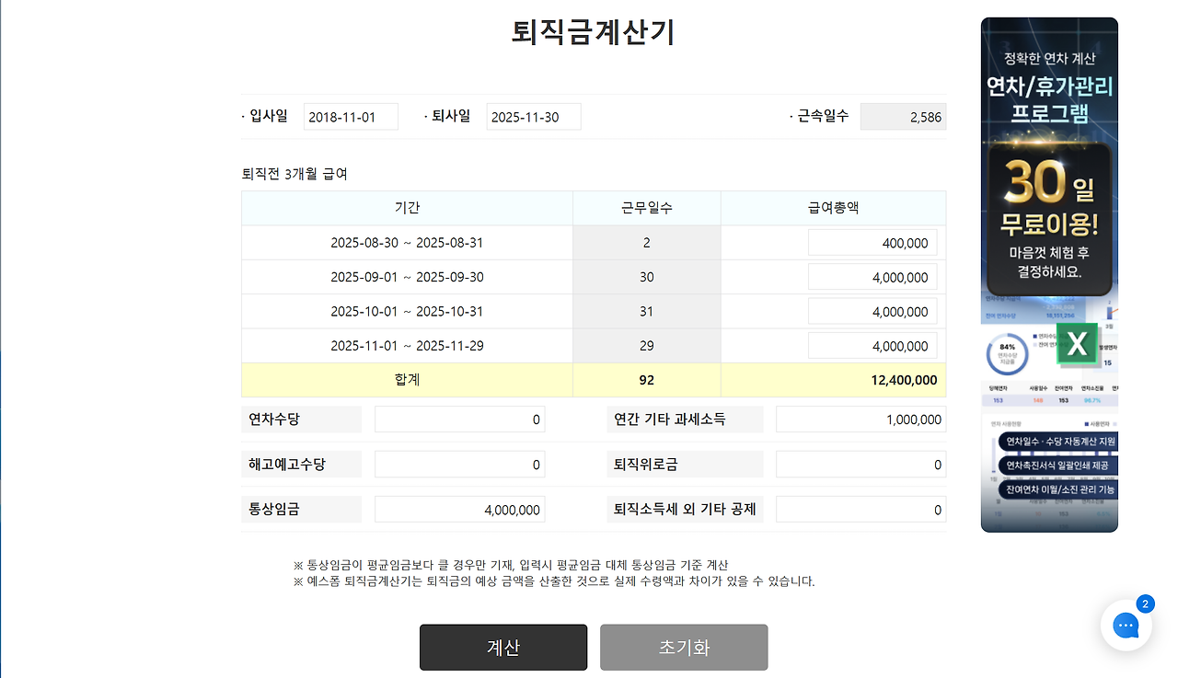Click the note starting with ※ 통상임금이
This screenshot has height=678, width=1178.
point(511,565)
